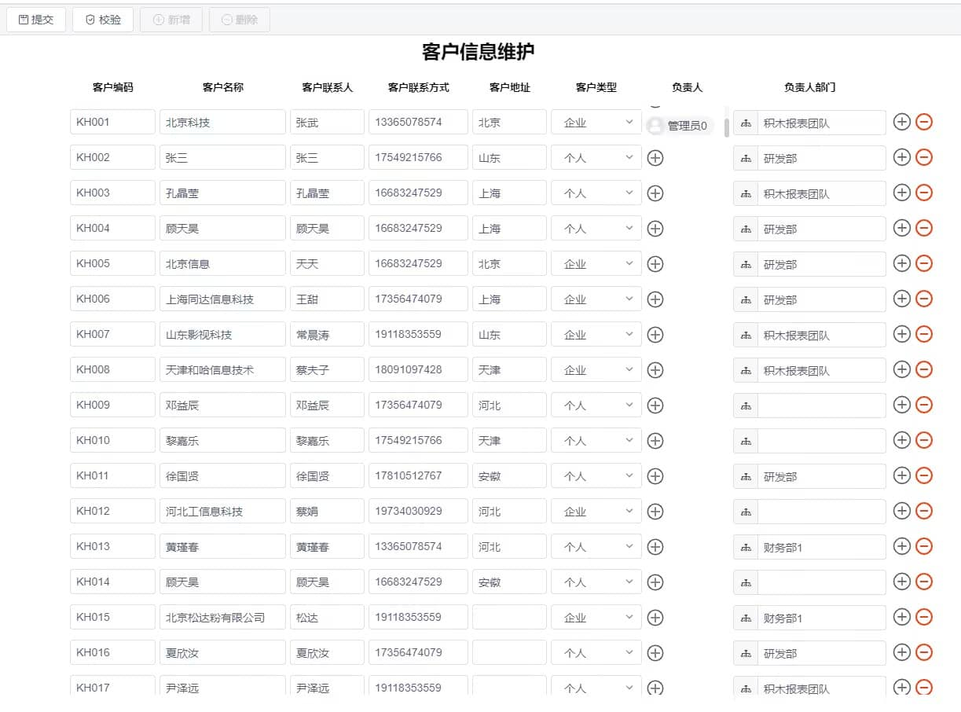Edit 客户名称 field 天津和哈信息技术
Screen dimensions: 961x712
(222, 370)
